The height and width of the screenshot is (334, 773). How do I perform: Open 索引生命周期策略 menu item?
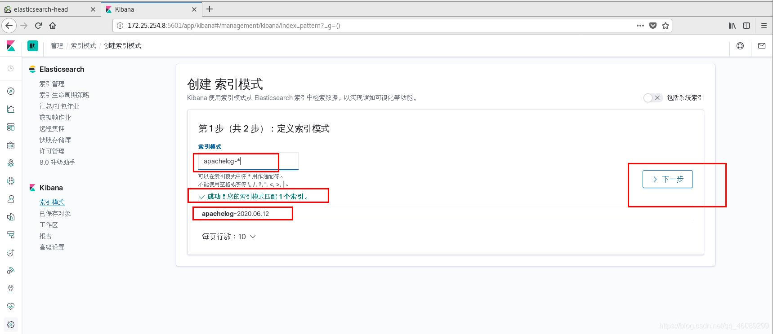[x=64, y=95]
